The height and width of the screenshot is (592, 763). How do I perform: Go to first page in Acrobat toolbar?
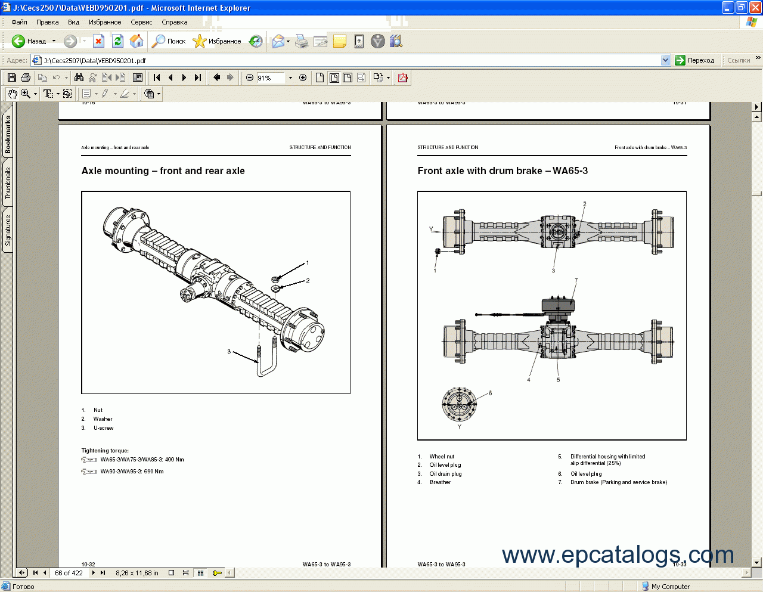pos(157,78)
